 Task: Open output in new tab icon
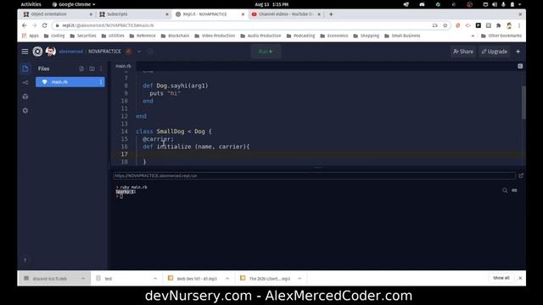[520, 175]
